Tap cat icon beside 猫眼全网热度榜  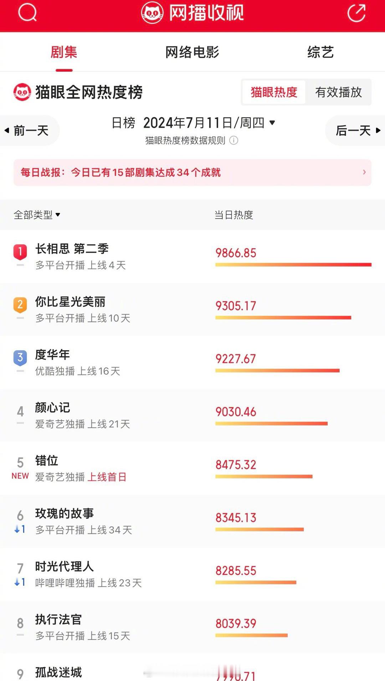pos(22,92)
